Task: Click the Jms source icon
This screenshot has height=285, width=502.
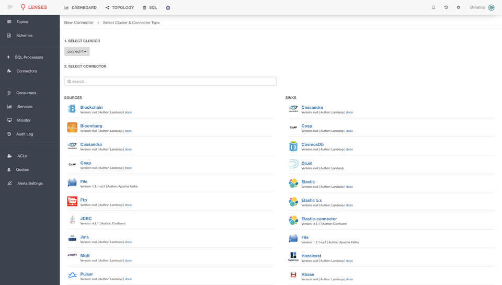Action: tap(72, 238)
